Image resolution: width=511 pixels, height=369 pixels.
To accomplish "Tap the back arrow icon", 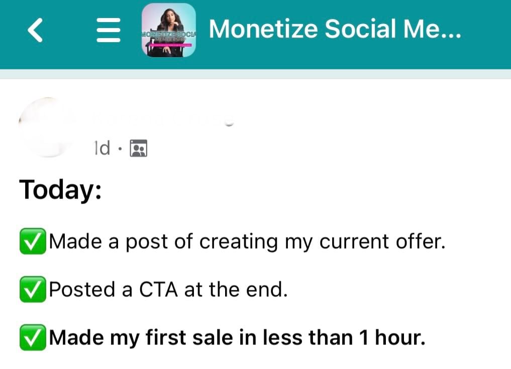I will [x=35, y=30].
